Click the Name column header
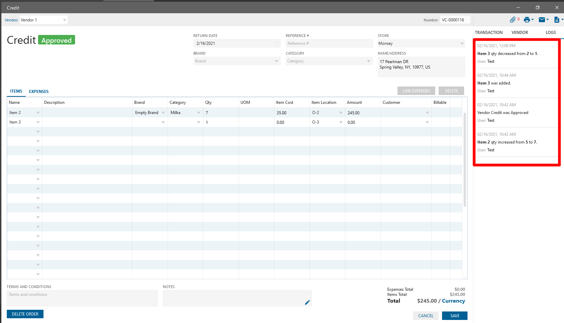 tap(24, 102)
